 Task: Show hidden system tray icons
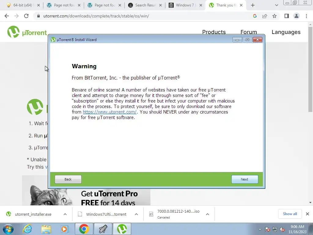260,229
